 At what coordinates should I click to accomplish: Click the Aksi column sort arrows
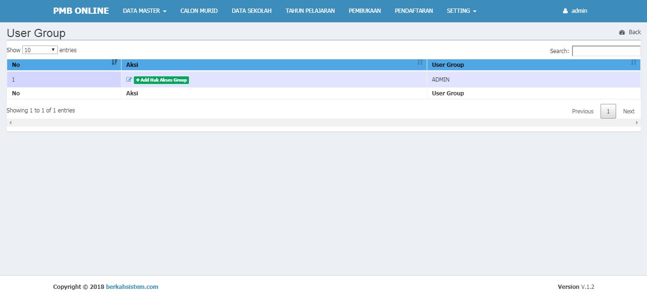pyautogui.click(x=420, y=63)
